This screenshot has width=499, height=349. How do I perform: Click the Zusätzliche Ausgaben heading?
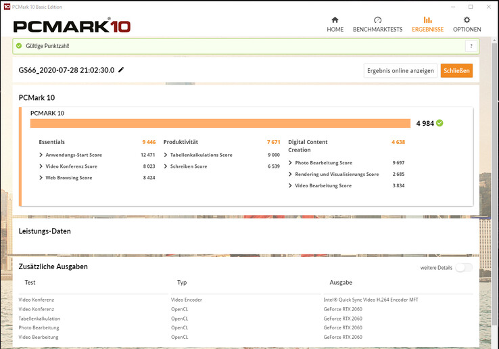pos(53,266)
